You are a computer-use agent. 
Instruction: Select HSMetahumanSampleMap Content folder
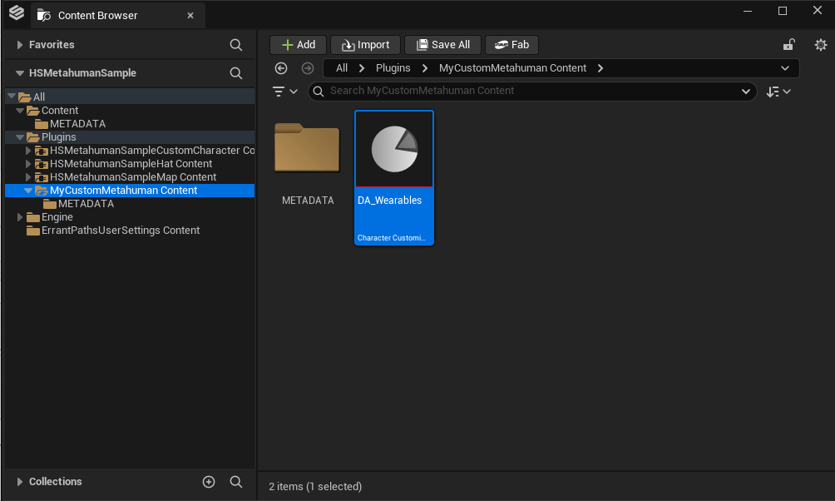(x=132, y=177)
